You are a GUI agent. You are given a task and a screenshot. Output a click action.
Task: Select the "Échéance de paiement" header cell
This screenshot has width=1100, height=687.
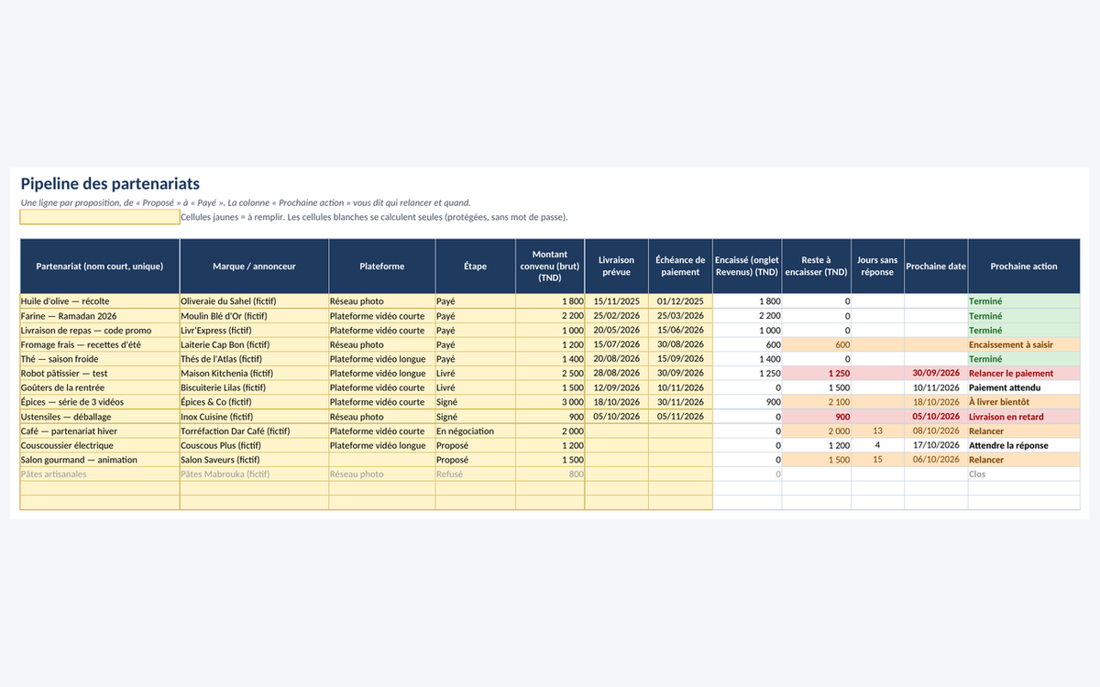(x=680, y=267)
